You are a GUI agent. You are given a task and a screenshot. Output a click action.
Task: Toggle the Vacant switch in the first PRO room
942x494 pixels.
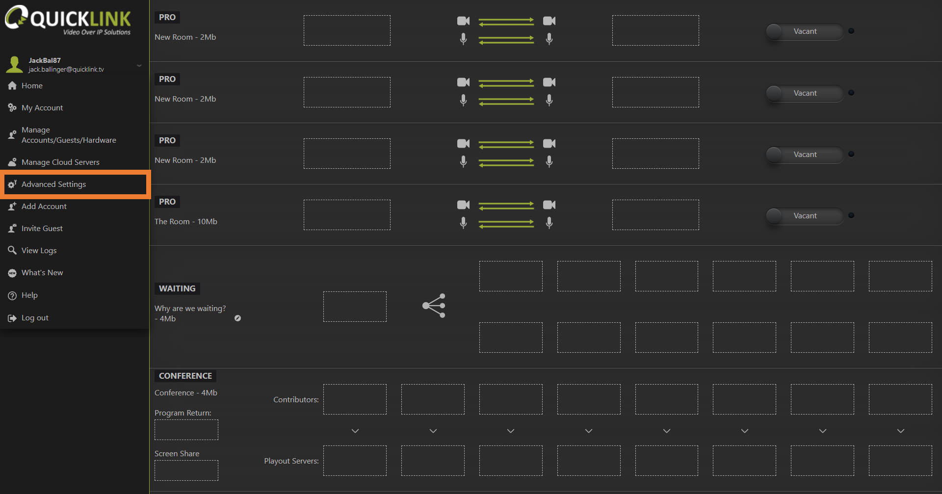pos(804,31)
